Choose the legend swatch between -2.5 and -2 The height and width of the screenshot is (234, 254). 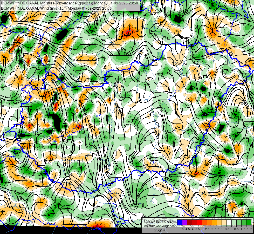point(209,223)
